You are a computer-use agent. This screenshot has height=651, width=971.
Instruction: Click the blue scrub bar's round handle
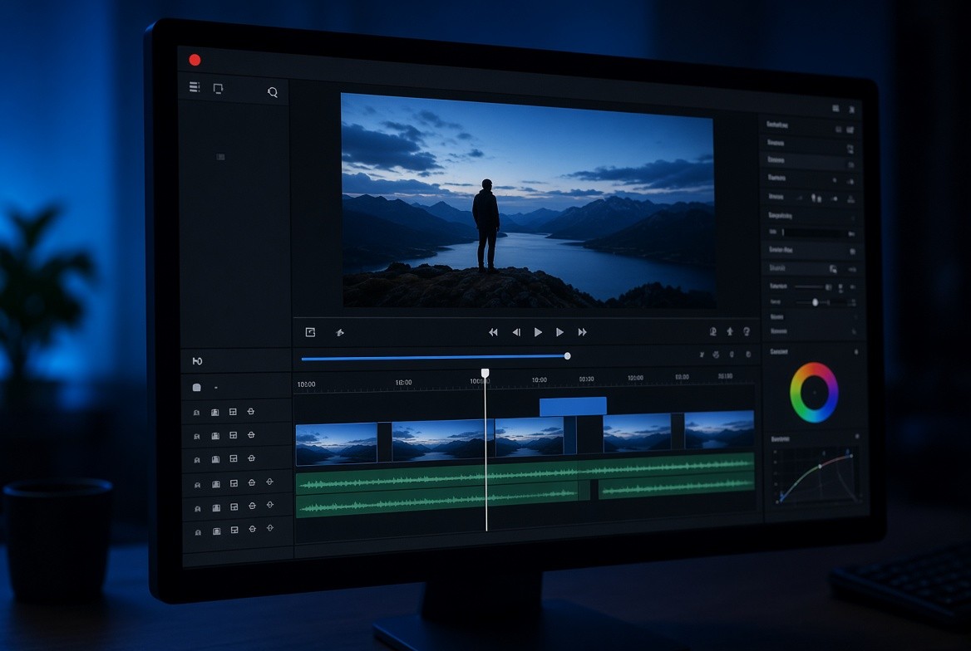click(567, 356)
